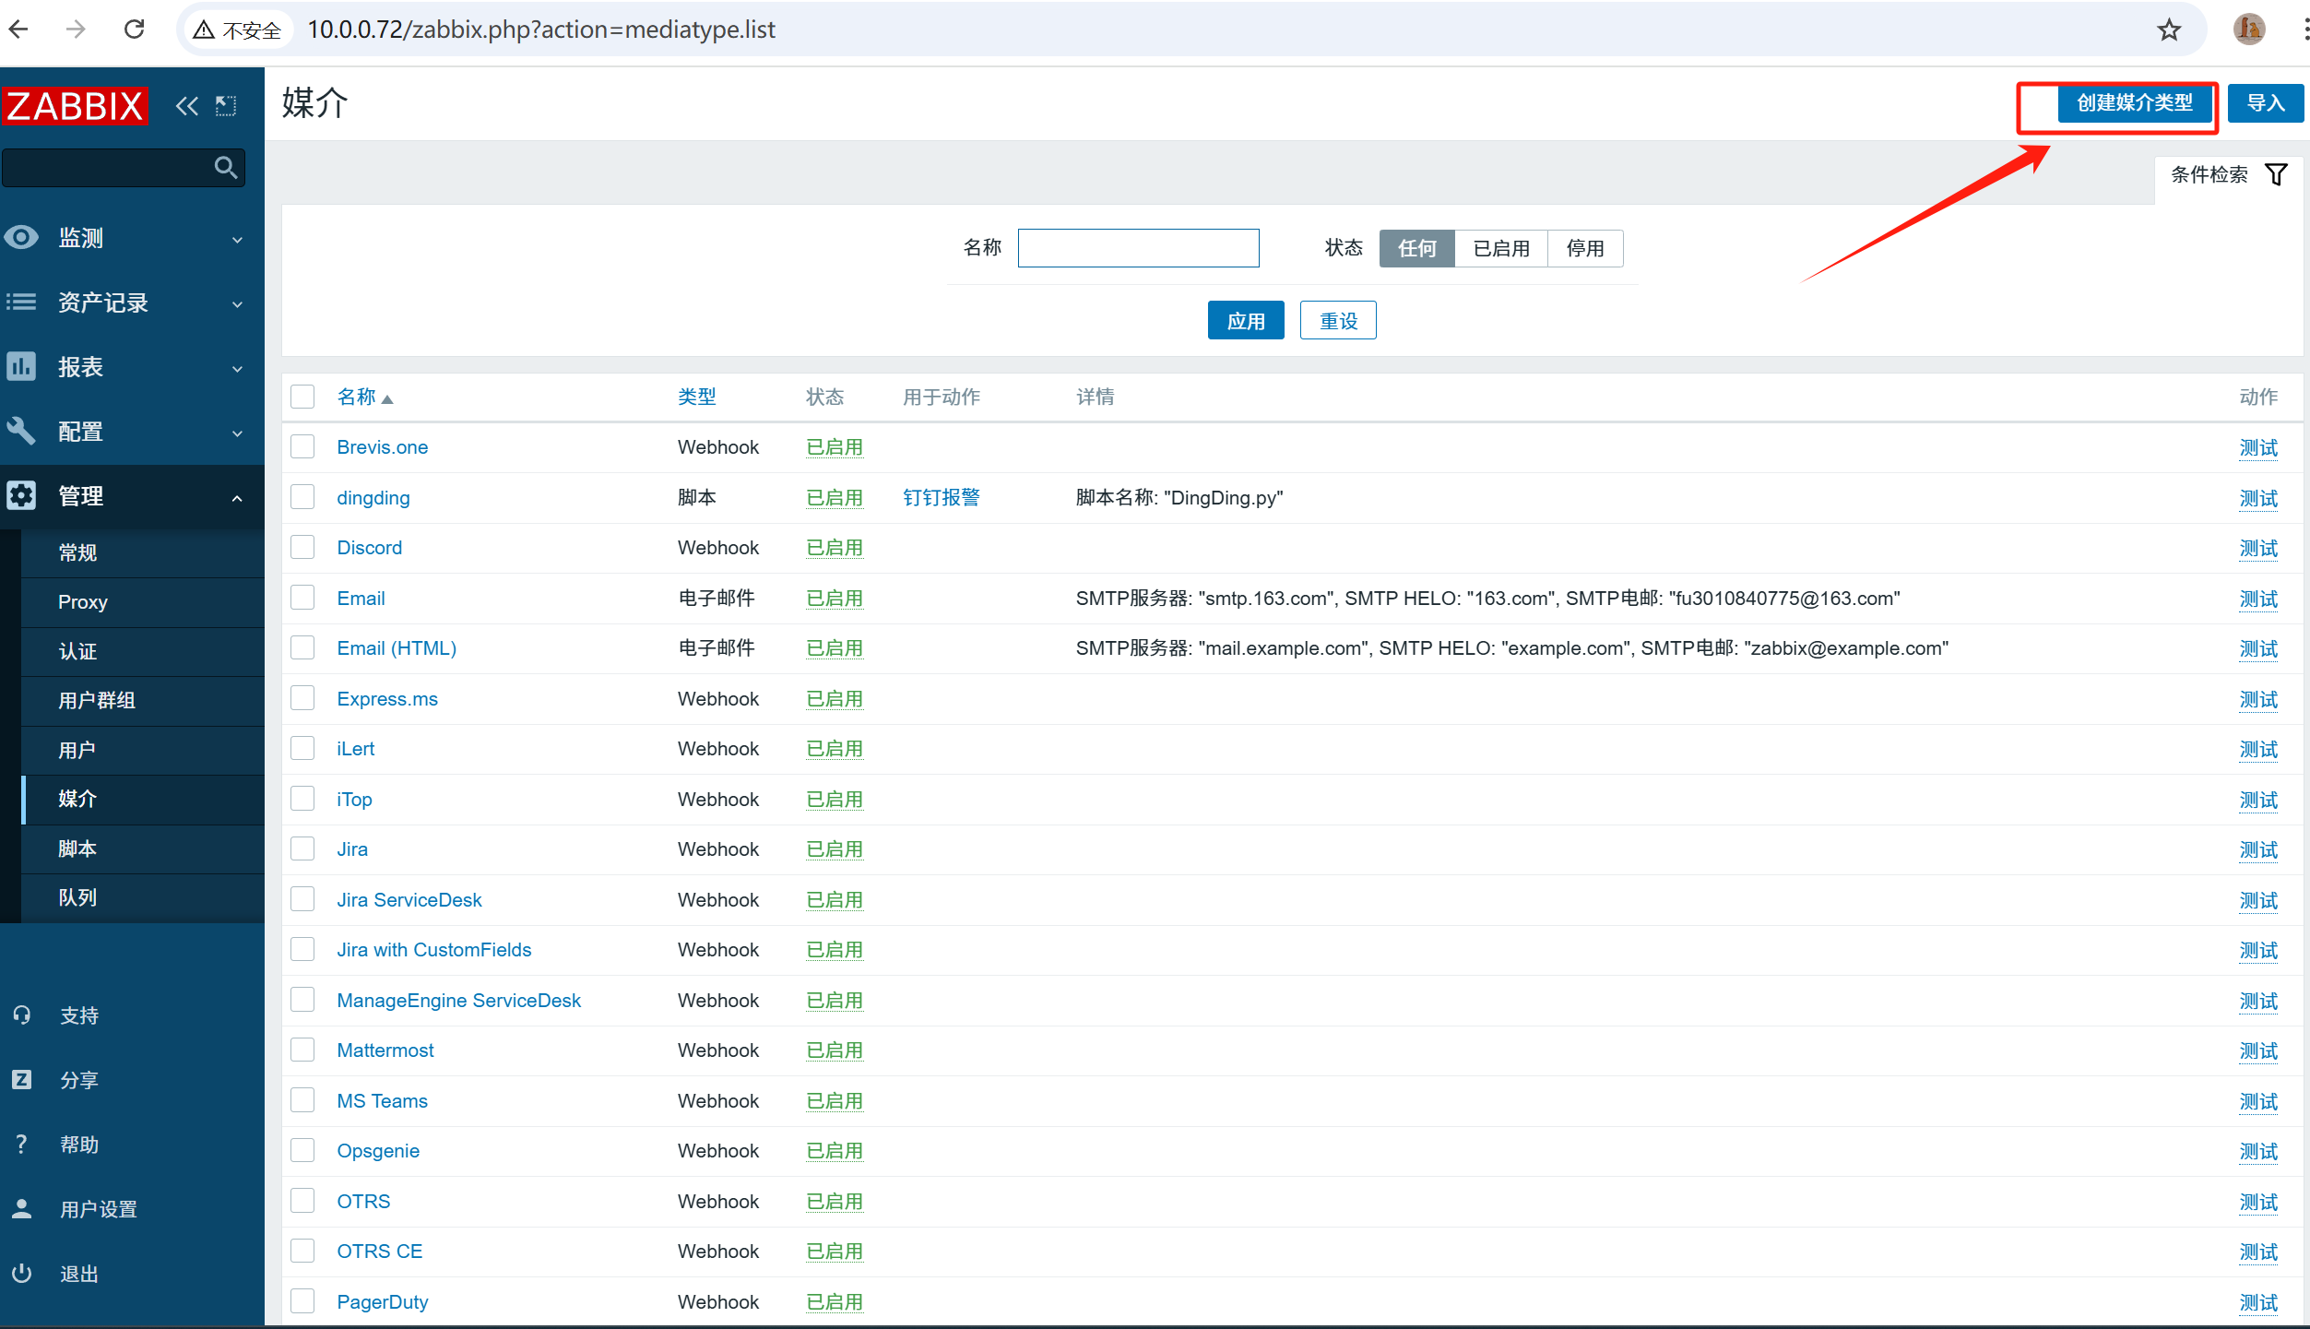This screenshot has width=2310, height=1329.
Task: Check the select-all checkbox in header
Action: click(302, 397)
